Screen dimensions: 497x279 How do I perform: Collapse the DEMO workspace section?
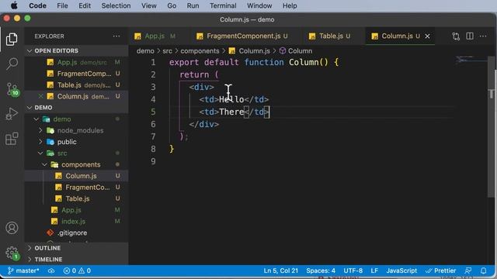tap(76, 108)
